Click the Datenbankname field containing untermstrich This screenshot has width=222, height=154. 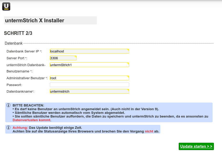click(89, 91)
